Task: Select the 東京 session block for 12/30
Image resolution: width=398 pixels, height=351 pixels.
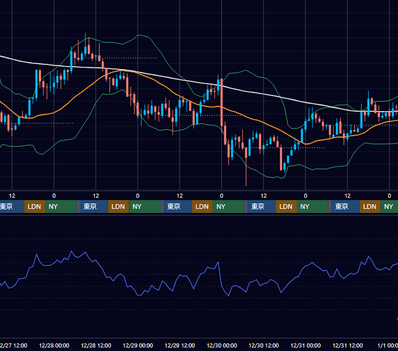Action: pyautogui.click(x=262, y=207)
